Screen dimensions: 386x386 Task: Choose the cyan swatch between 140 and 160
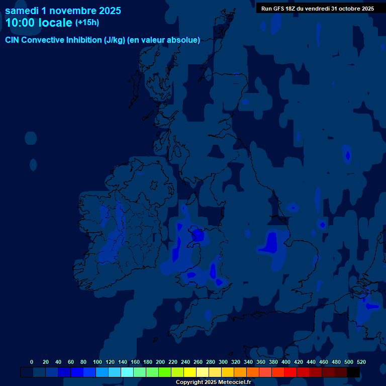127,372
